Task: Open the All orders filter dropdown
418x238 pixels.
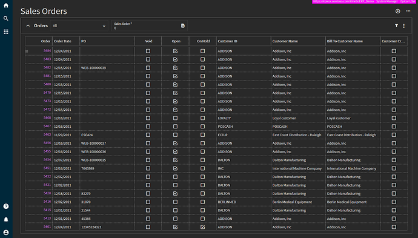Action: (x=79, y=26)
